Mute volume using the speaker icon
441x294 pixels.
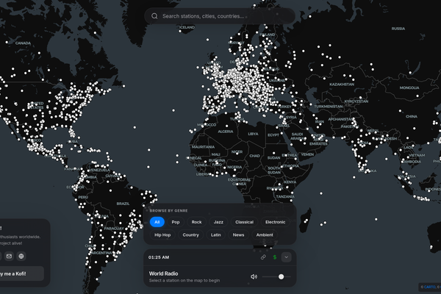(254, 276)
